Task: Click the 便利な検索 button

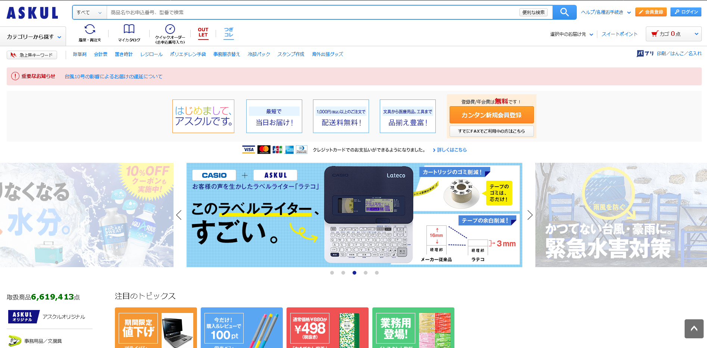Action: click(x=534, y=12)
